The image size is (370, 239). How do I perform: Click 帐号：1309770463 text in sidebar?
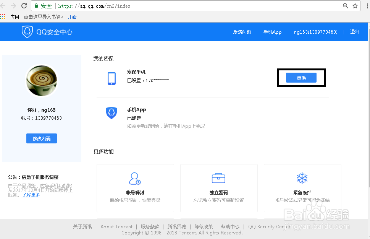point(42,118)
